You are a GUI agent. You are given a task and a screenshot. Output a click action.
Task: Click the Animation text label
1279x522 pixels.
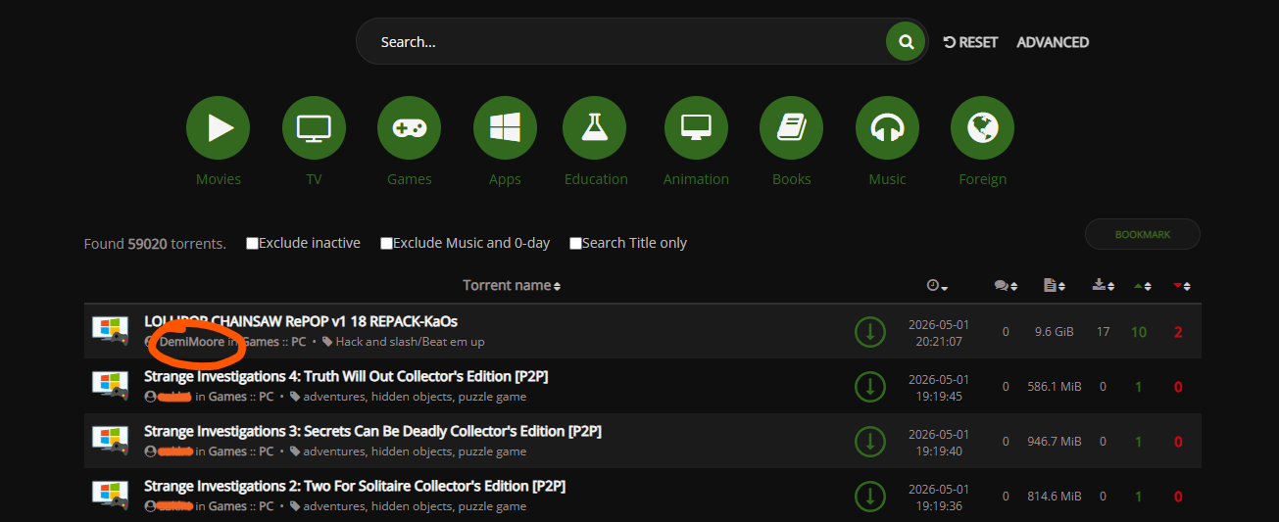coord(696,179)
